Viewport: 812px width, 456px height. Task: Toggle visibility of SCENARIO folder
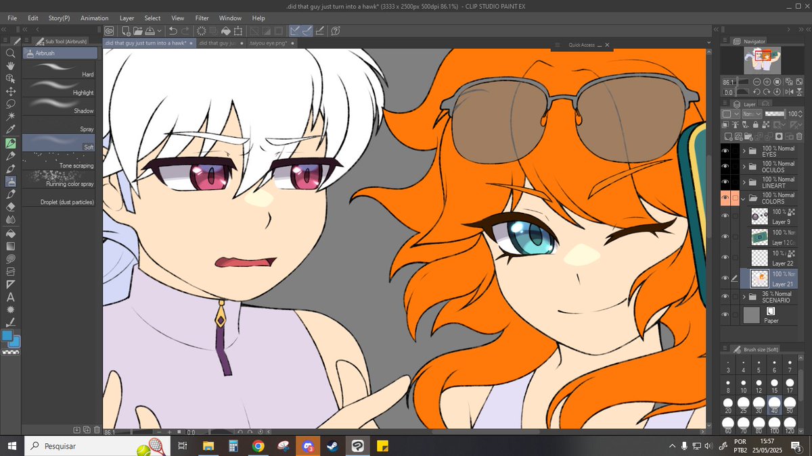tap(725, 297)
